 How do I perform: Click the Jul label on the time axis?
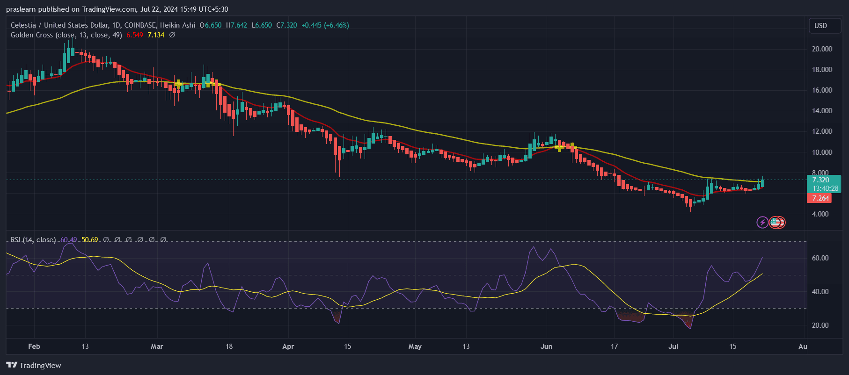tap(673, 346)
